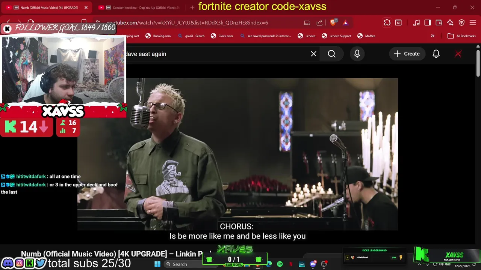Open the YouTube notifications bell

coord(436,54)
